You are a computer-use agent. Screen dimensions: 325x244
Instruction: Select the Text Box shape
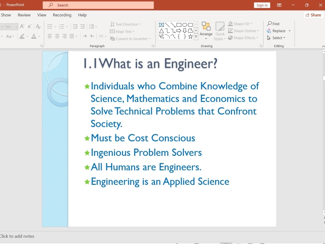click(162, 25)
